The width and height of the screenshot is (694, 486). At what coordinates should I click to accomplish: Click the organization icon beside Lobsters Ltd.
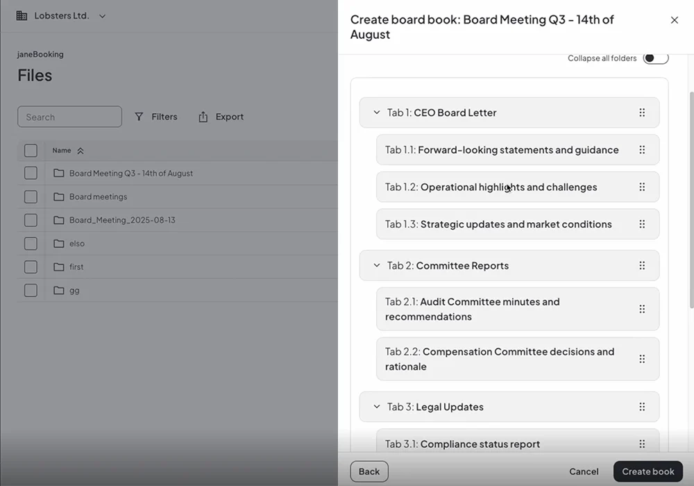click(x=20, y=14)
